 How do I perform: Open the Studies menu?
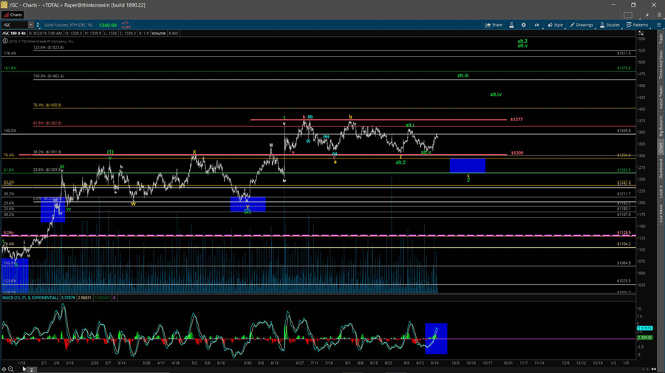610,25
